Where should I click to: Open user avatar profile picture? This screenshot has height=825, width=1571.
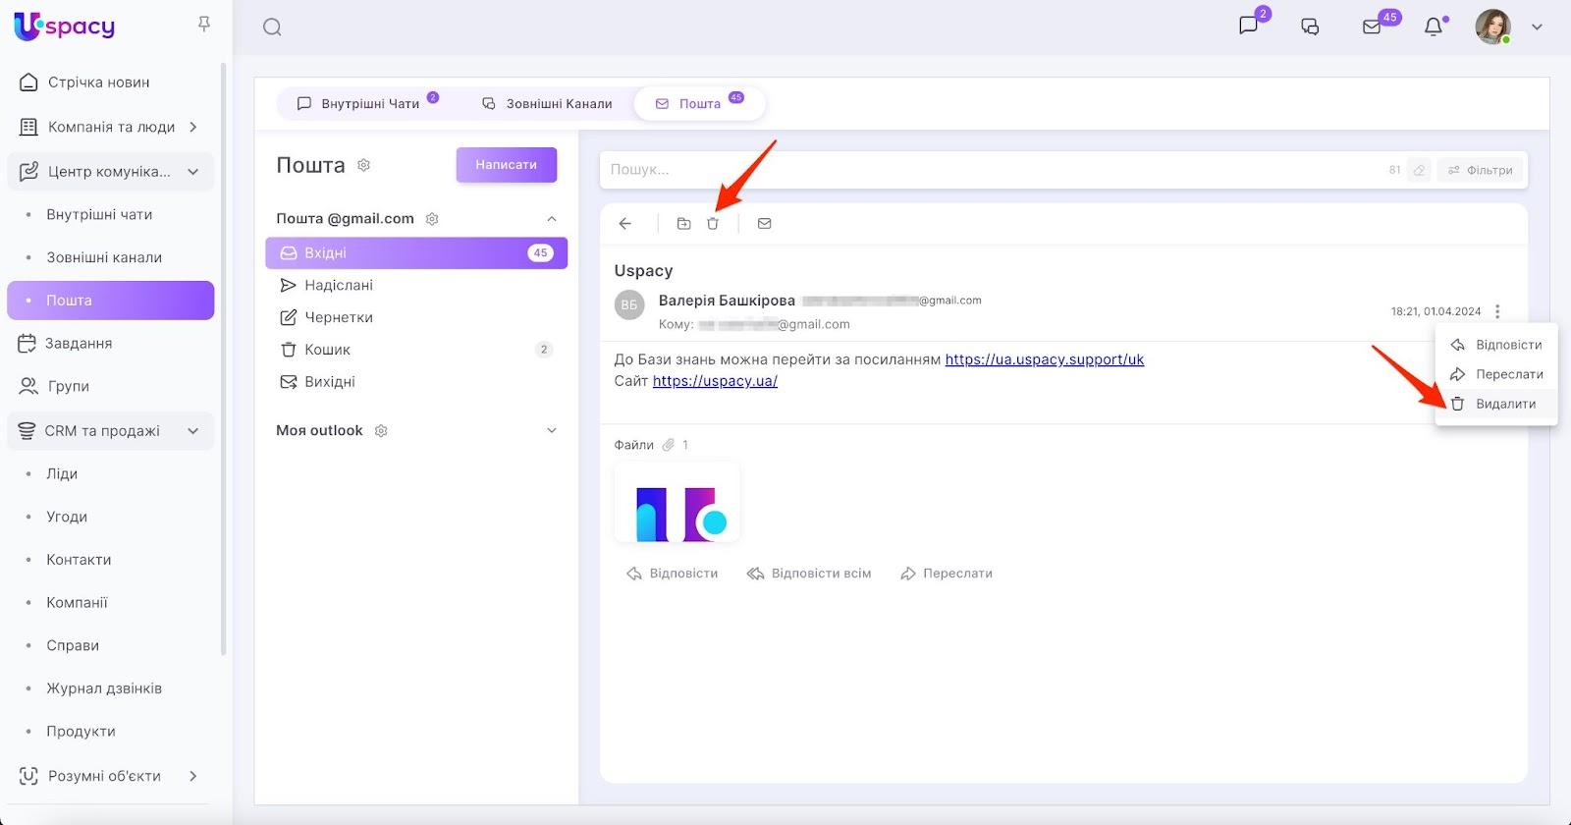pyautogui.click(x=1492, y=27)
